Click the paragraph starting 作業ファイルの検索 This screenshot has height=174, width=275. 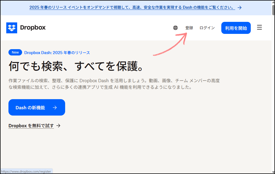(114, 84)
